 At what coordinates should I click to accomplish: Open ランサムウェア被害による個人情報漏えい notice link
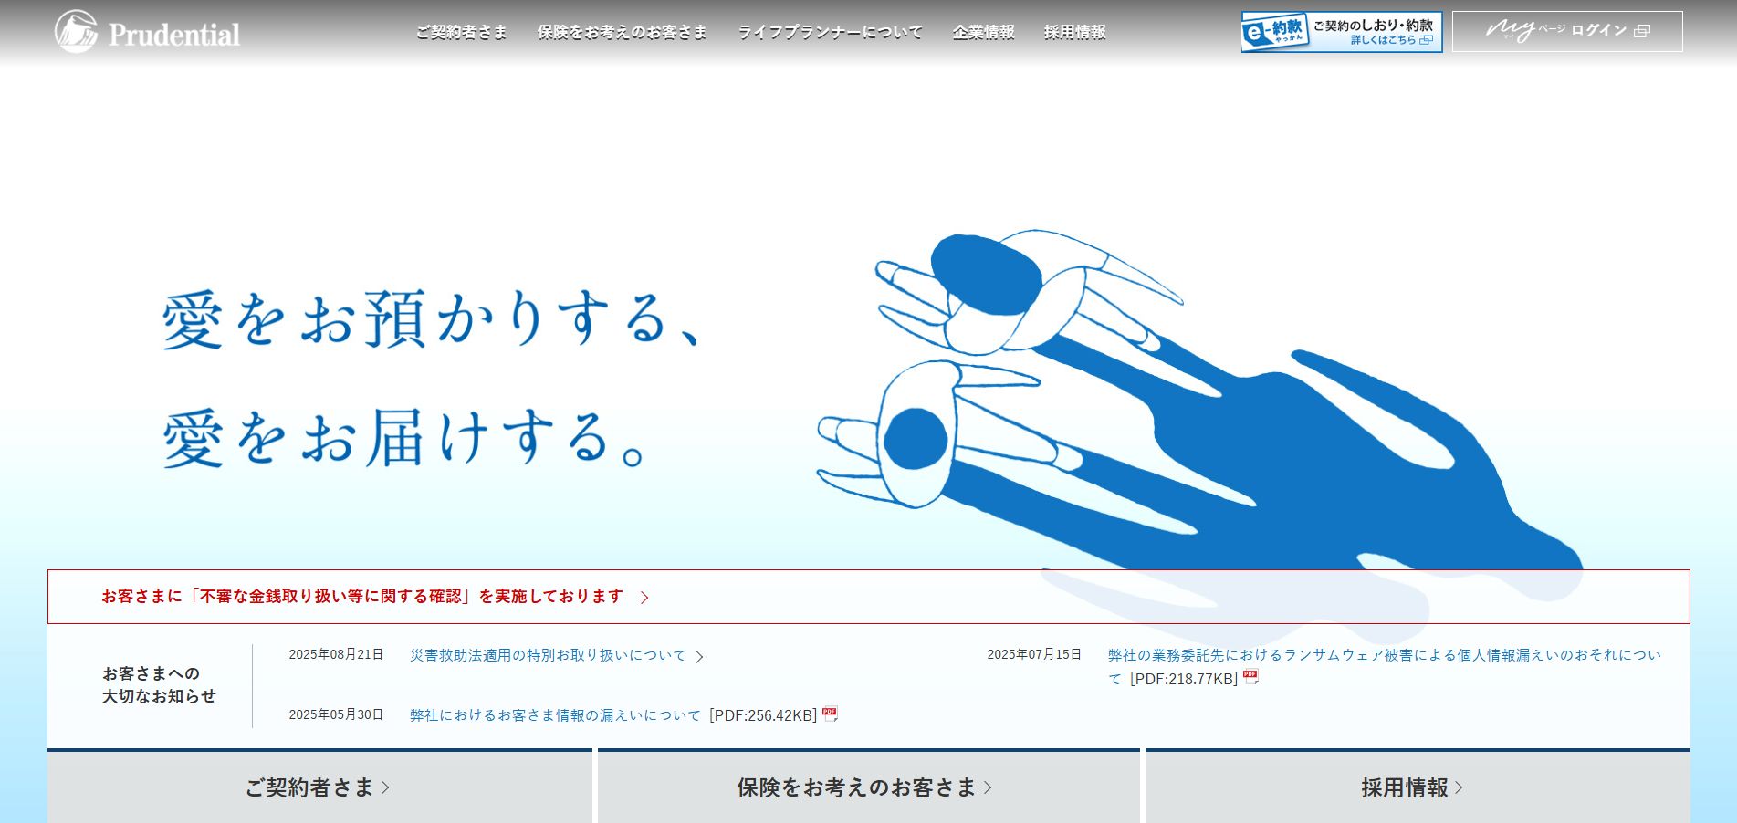[1383, 655]
